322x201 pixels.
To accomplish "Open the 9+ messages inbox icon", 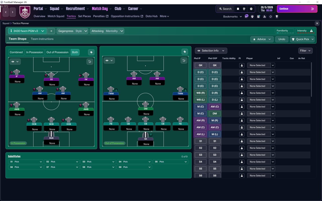I will pos(247,16).
